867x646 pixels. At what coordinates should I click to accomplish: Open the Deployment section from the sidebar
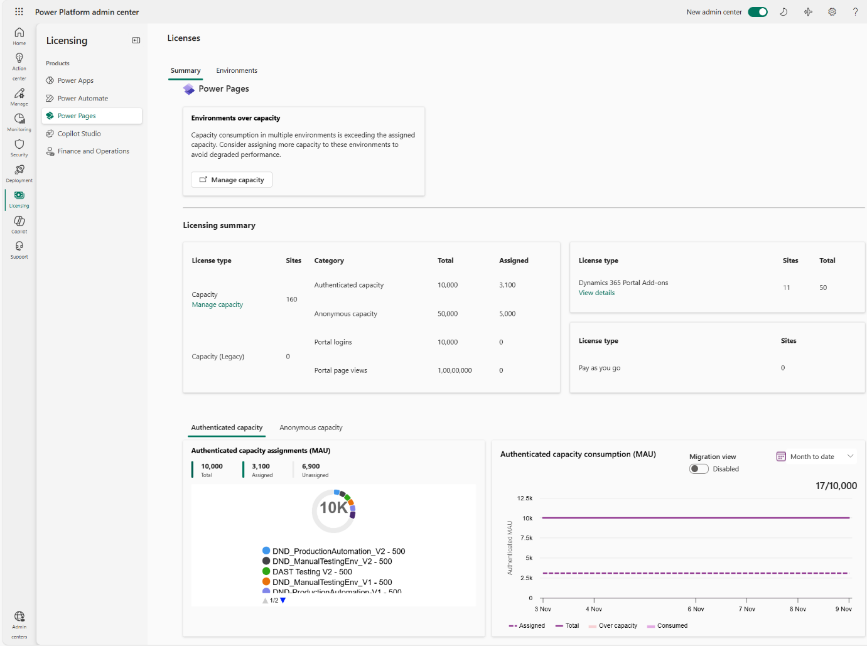(19, 173)
